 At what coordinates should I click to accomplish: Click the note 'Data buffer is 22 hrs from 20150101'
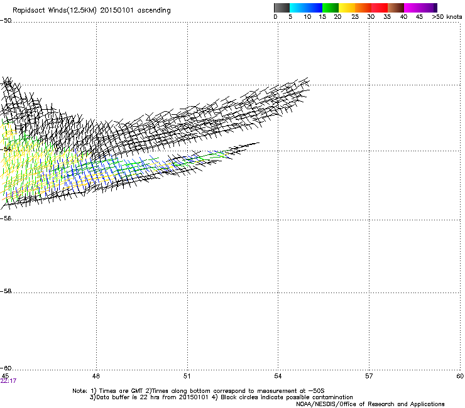point(153,397)
